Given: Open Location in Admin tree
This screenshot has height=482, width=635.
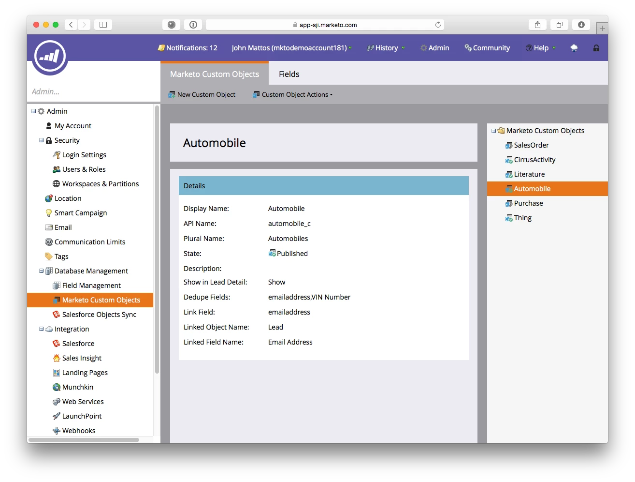Looking at the screenshot, I should (x=68, y=198).
